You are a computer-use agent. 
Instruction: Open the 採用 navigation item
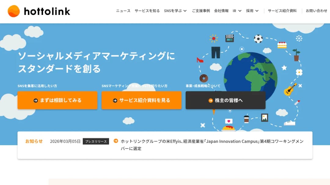(x=250, y=11)
